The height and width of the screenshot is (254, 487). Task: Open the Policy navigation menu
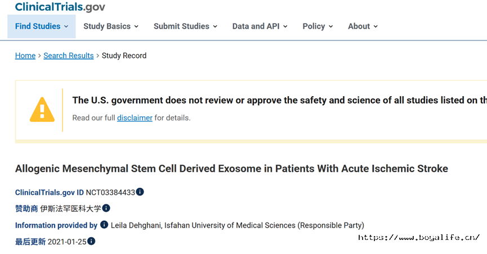tap(318, 26)
